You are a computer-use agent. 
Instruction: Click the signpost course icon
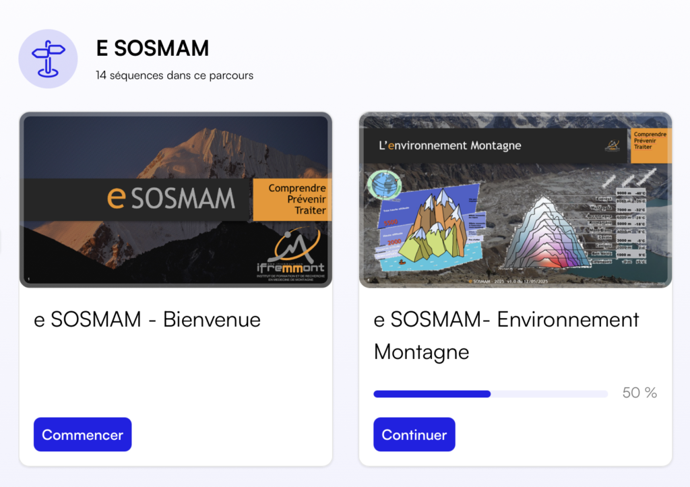click(48, 59)
